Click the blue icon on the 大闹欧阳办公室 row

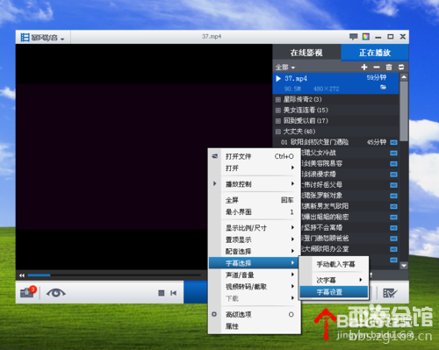tap(393, 249)
